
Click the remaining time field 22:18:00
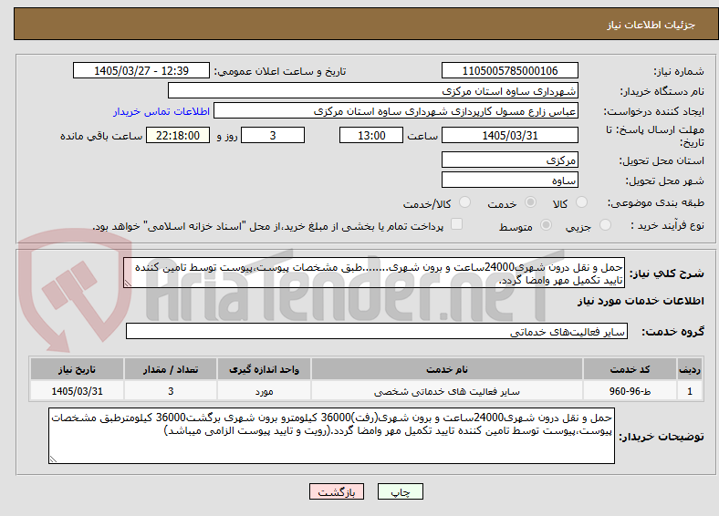178,135
